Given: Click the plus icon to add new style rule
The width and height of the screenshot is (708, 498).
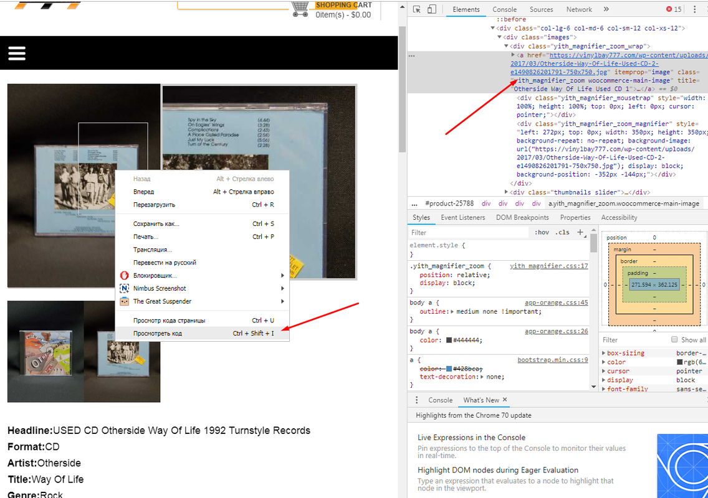Looking at the screenshot, I should [x=580, y=232].
